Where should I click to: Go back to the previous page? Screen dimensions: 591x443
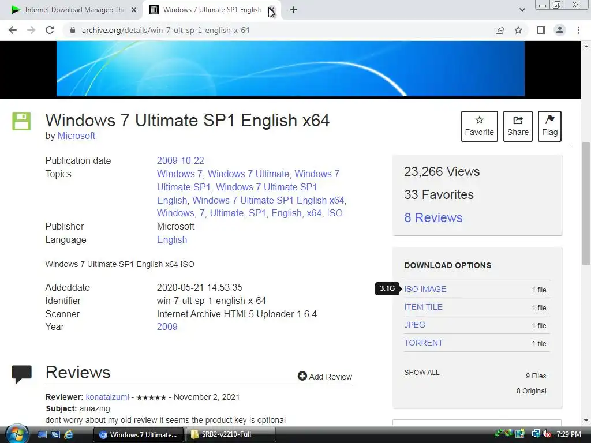(x=13, y=30)
